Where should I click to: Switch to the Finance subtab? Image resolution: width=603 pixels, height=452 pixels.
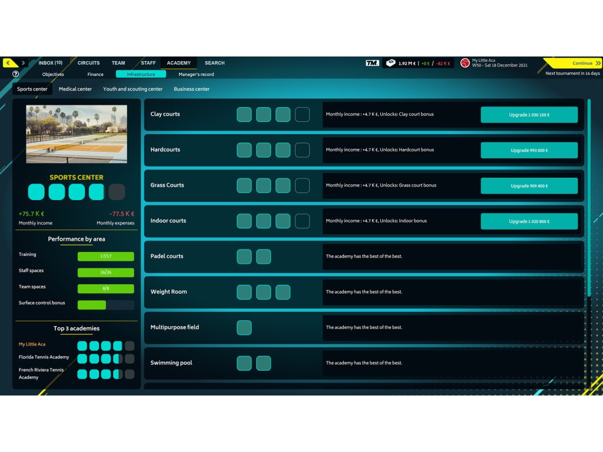point(95,74)
